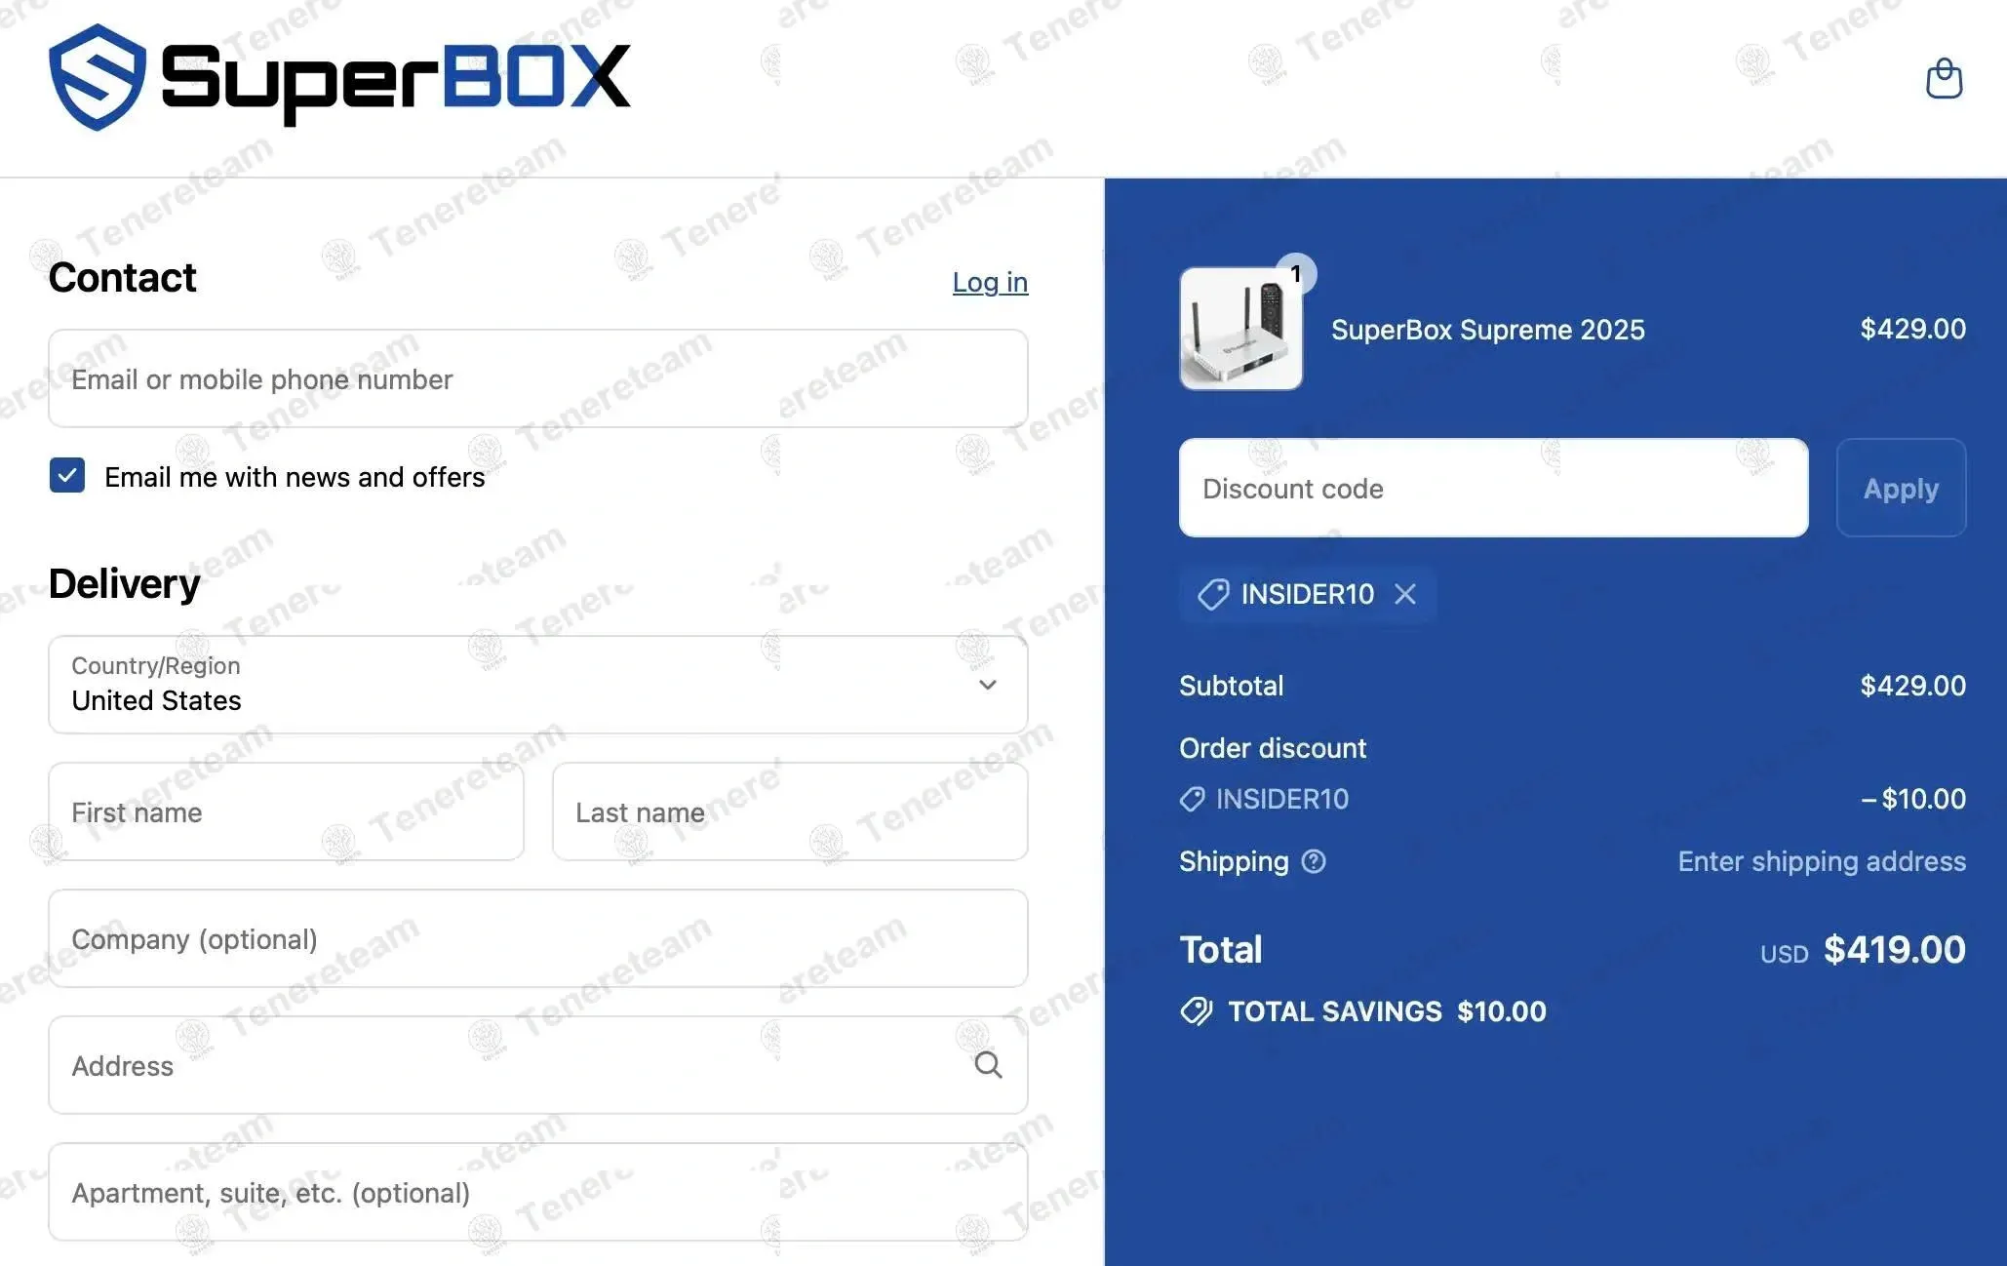The height and width of the screenshot is (1266, 2007).
Task: Focus the Discount code field
Action: (1492, 488)
